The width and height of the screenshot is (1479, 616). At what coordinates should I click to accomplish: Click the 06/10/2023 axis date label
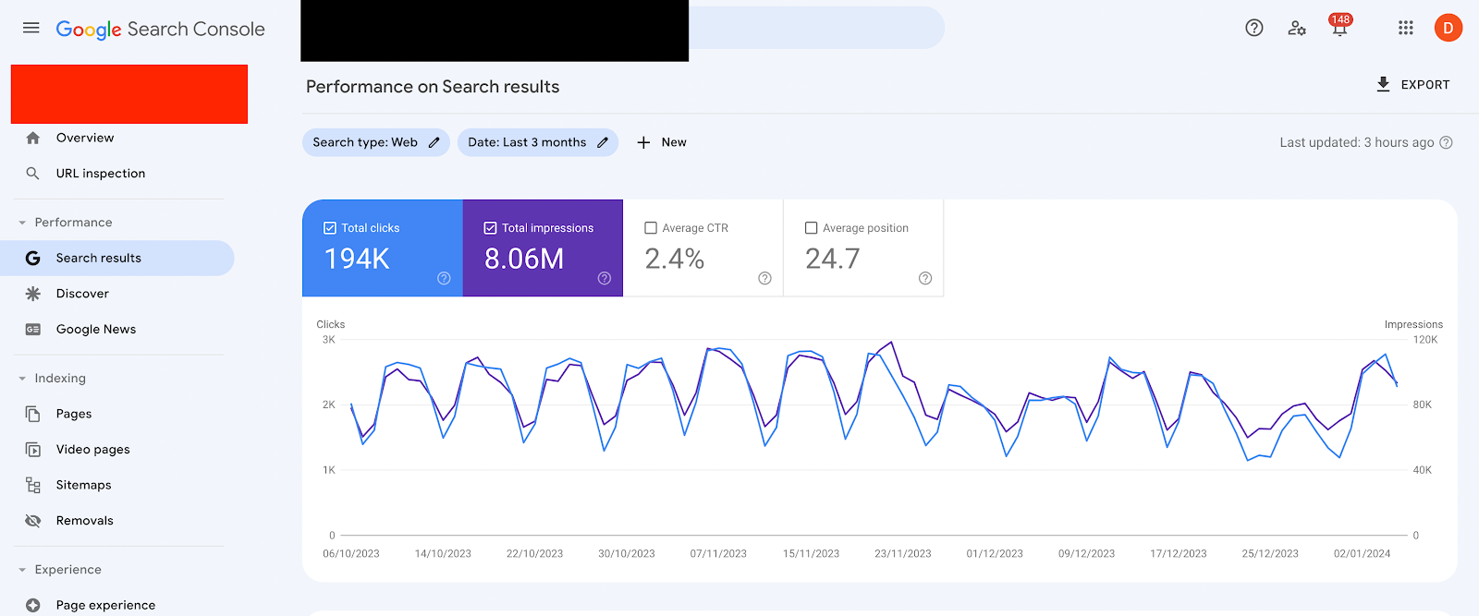[x=351, y=554]
